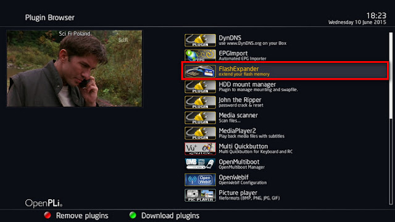The height and width of the screenshot is (222, 395).
Task: Click the red Remove plugins dot
Action: click(48, 215)
